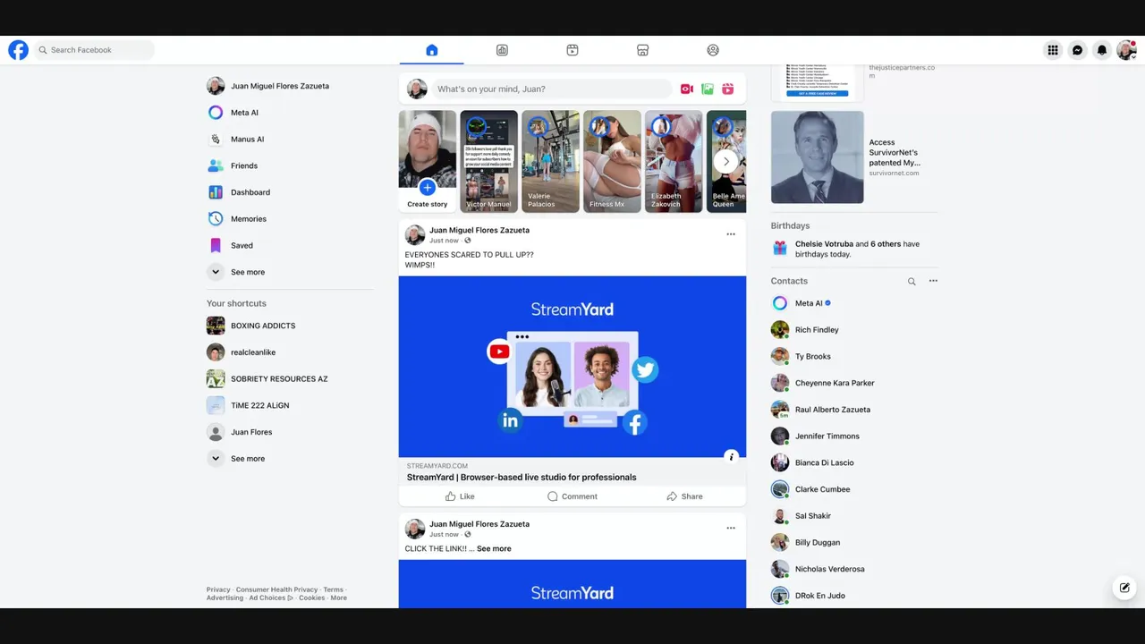1145x644 pixels.
Task: Open StreamYard link preview image
Action: click(572, 367)
